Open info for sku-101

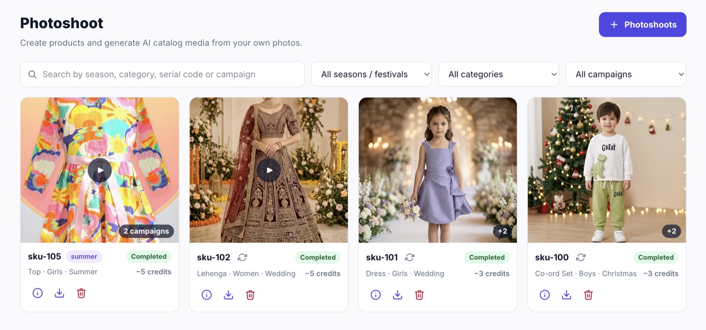click(376, 295)
